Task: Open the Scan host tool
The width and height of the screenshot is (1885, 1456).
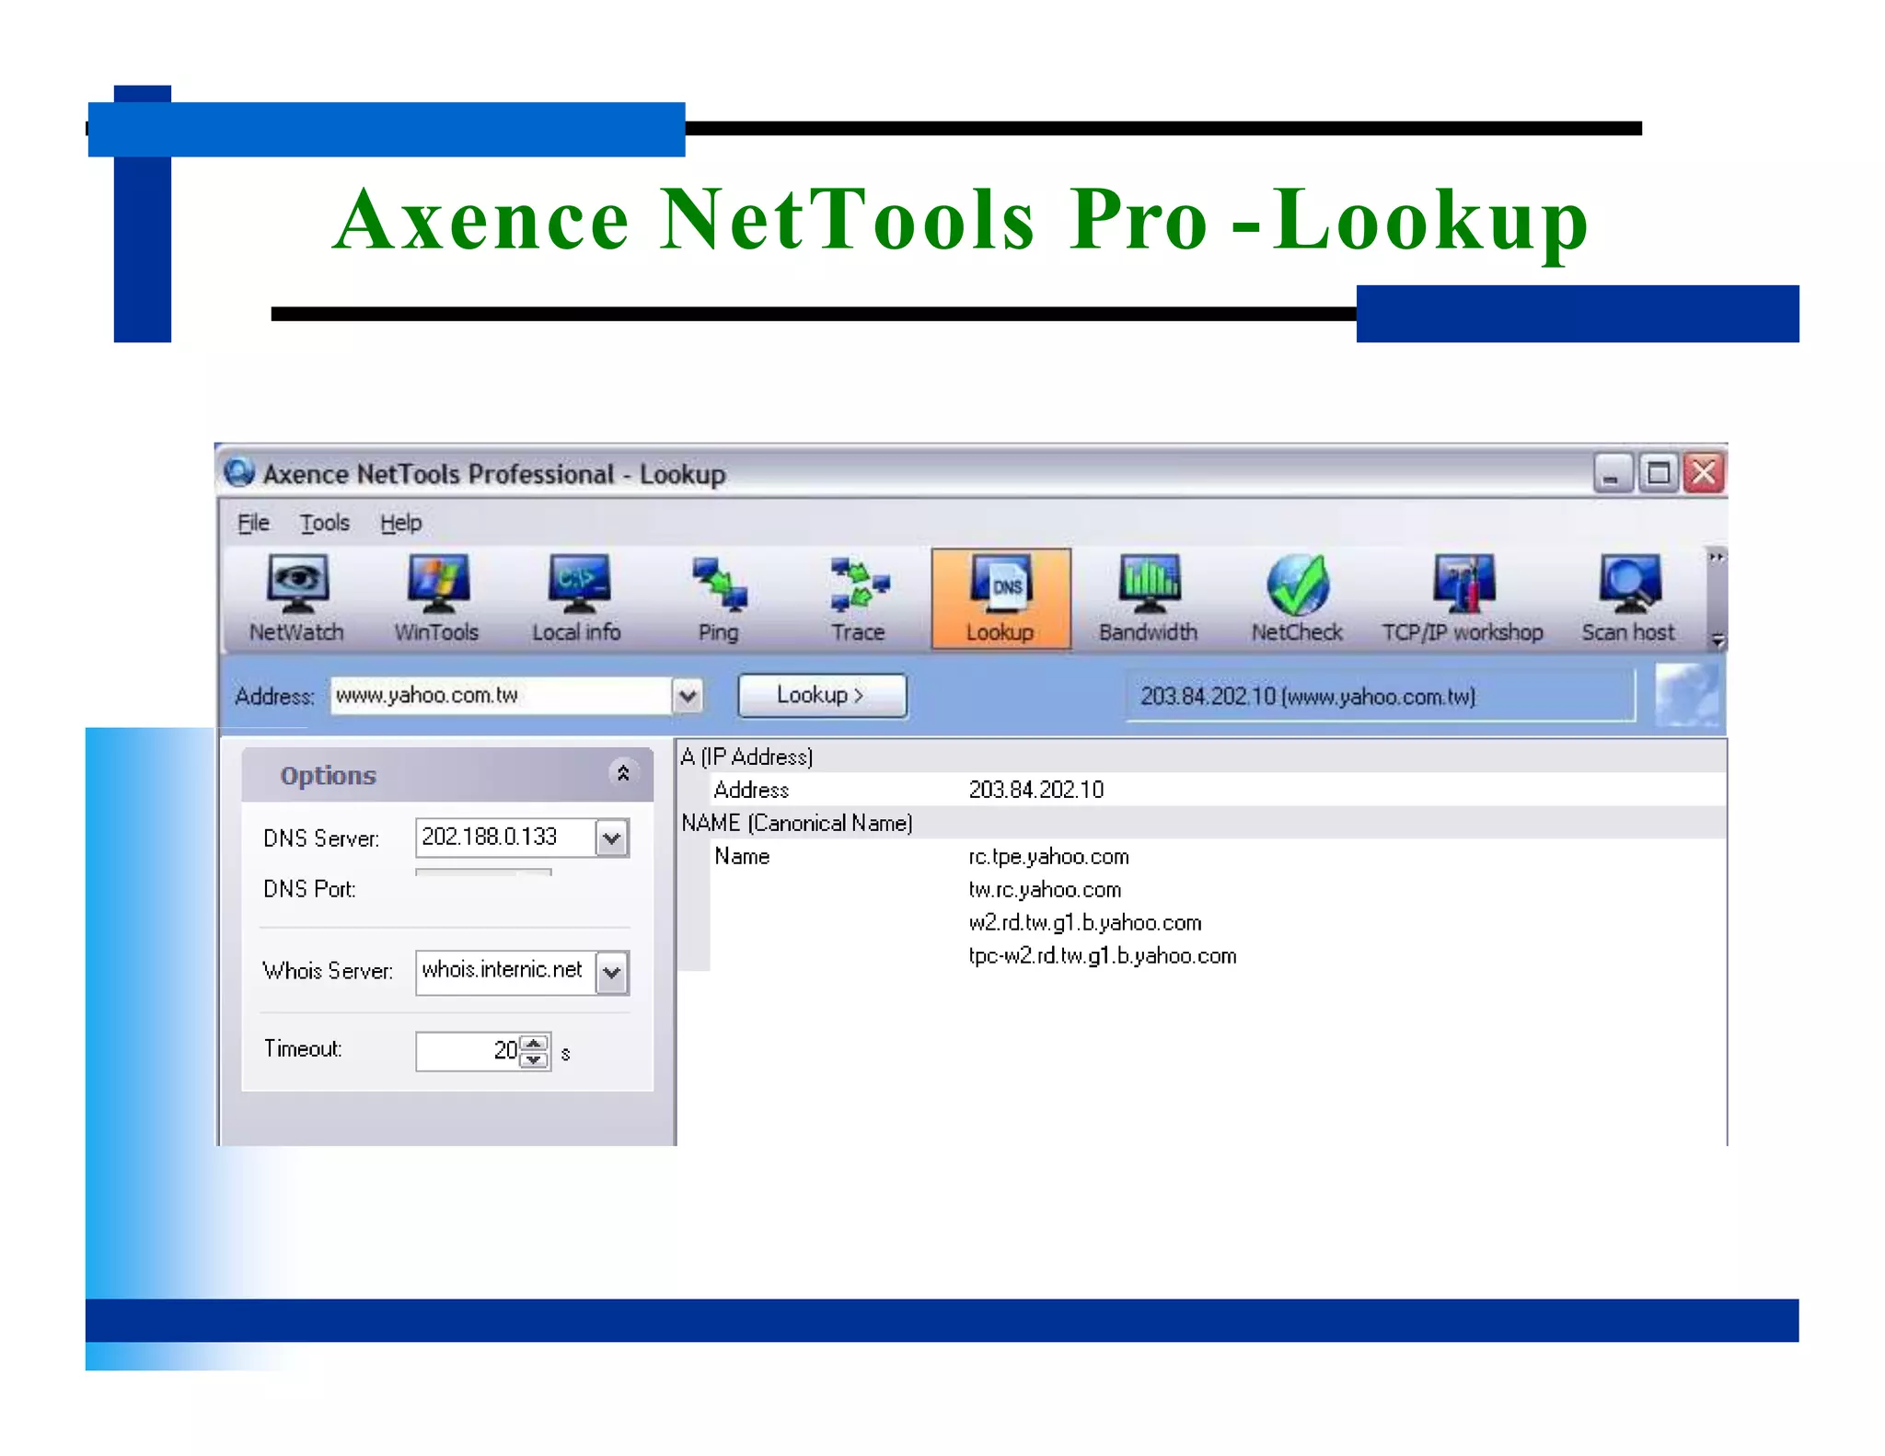Action: click(1628, 599)
